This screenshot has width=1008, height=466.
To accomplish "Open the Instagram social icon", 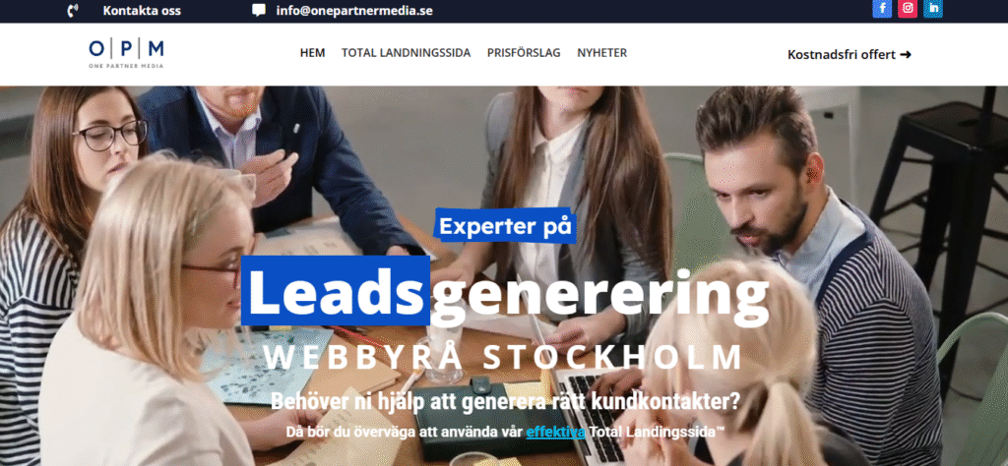I will tap(907, 8).
